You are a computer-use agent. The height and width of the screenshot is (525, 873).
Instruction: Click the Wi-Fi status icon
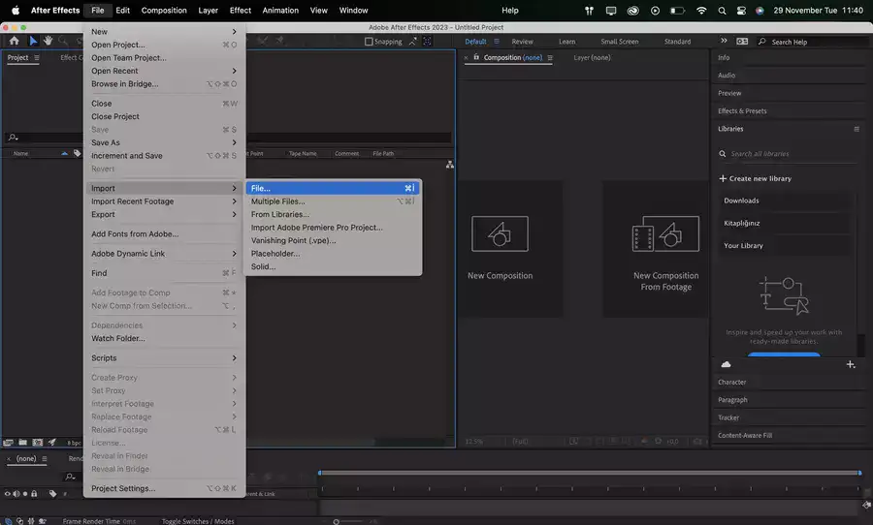coord(701,10)
